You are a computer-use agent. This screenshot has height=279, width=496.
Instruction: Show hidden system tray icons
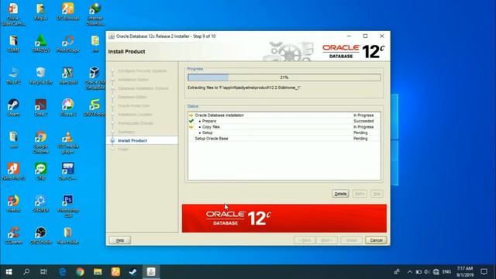coord(410,272)
